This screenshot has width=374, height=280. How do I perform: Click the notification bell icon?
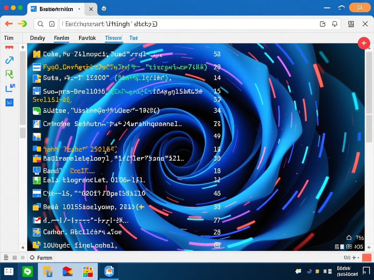tap(335, 24)
